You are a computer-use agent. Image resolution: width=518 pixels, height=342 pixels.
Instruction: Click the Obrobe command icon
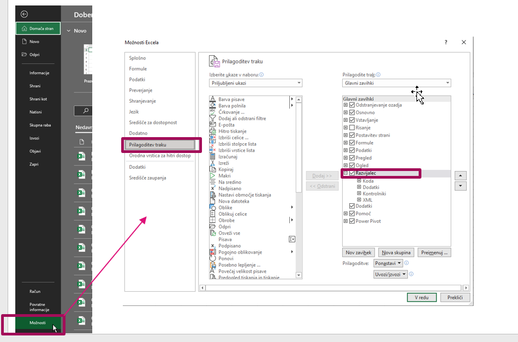coord(212,220)
